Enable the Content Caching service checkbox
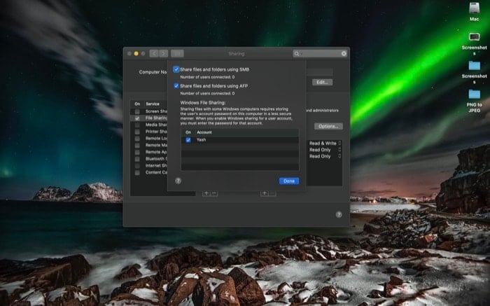This screenshot has width=490, height=306. click(137, 172)
